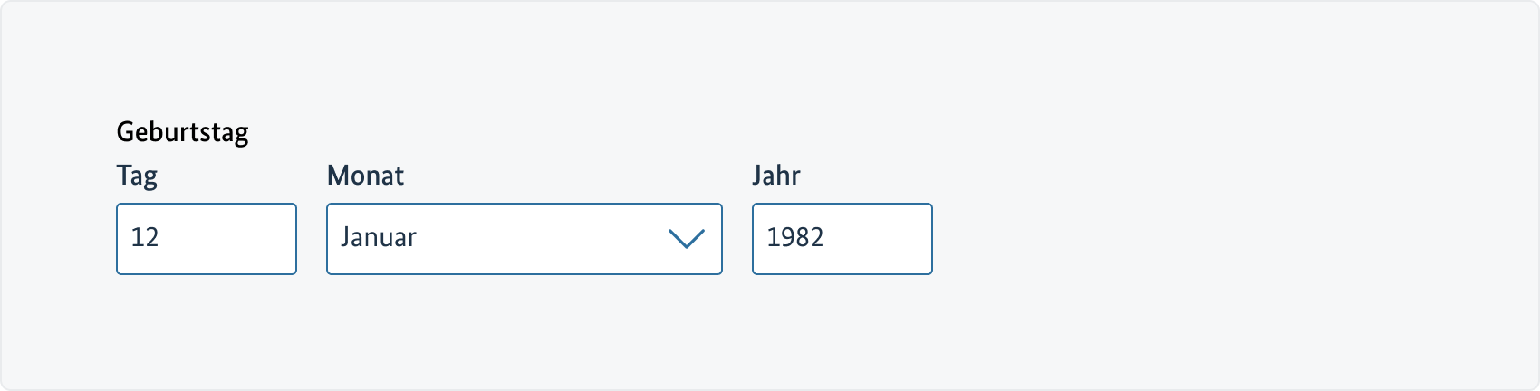The width and height of the screenshot is (1540, 391).
Task: Click the blank gray area above the Geburtstag heading
Action: pos(182,63)
